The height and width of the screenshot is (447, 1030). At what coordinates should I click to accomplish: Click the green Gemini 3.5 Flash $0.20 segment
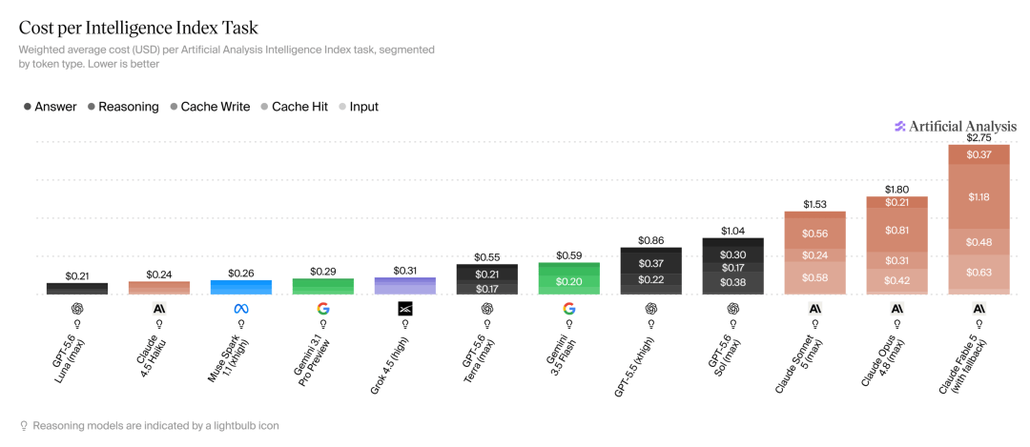point(568,281)
